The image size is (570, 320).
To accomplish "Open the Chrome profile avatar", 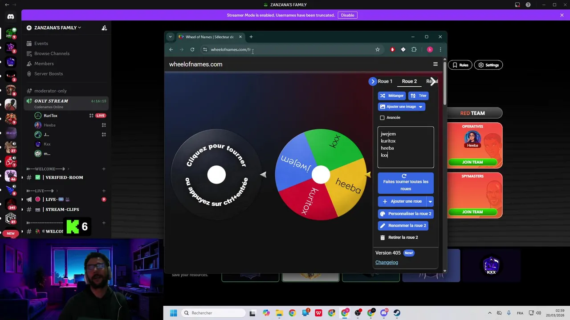I will pyautogui.click(x=430, y=49).
